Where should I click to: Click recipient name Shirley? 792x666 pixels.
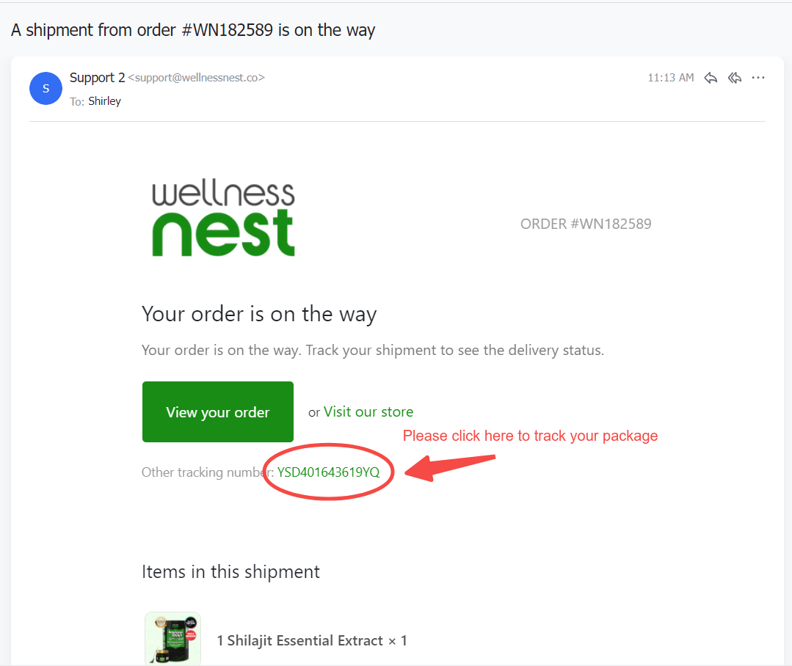coord(104,101)
